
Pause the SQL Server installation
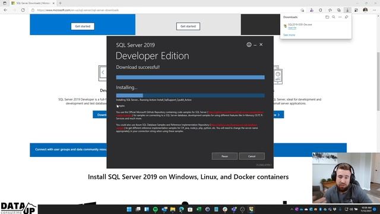(x=224, y=156)
